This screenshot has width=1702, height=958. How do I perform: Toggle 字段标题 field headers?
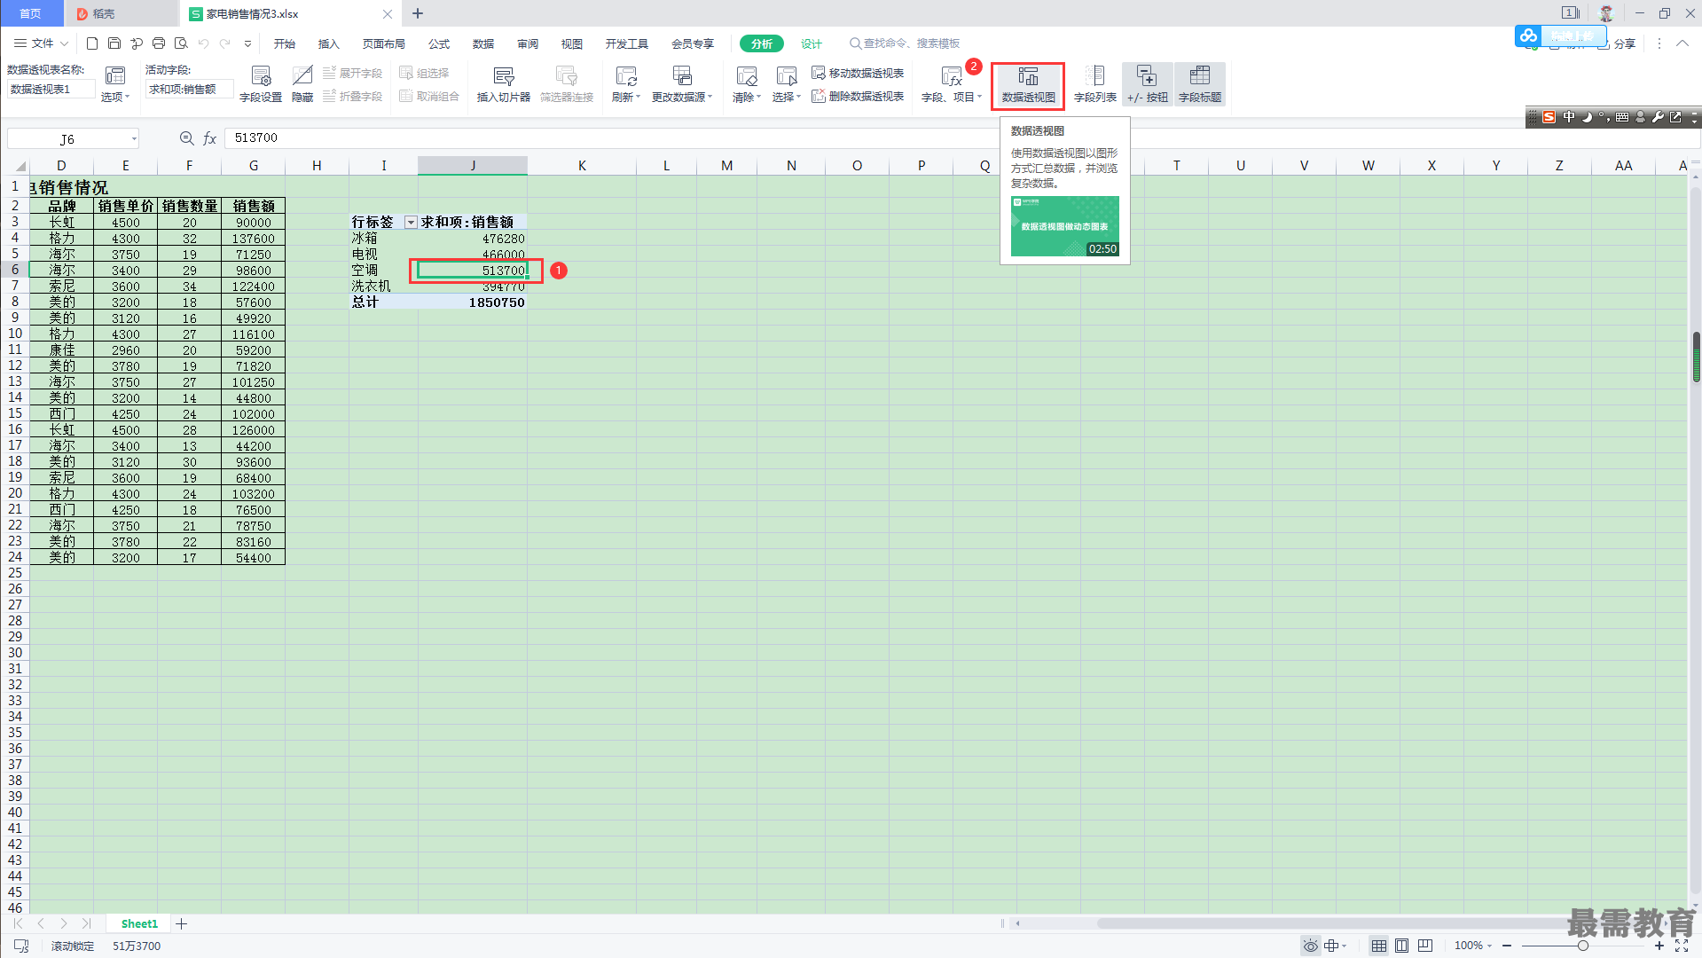tap(1200, 85)
